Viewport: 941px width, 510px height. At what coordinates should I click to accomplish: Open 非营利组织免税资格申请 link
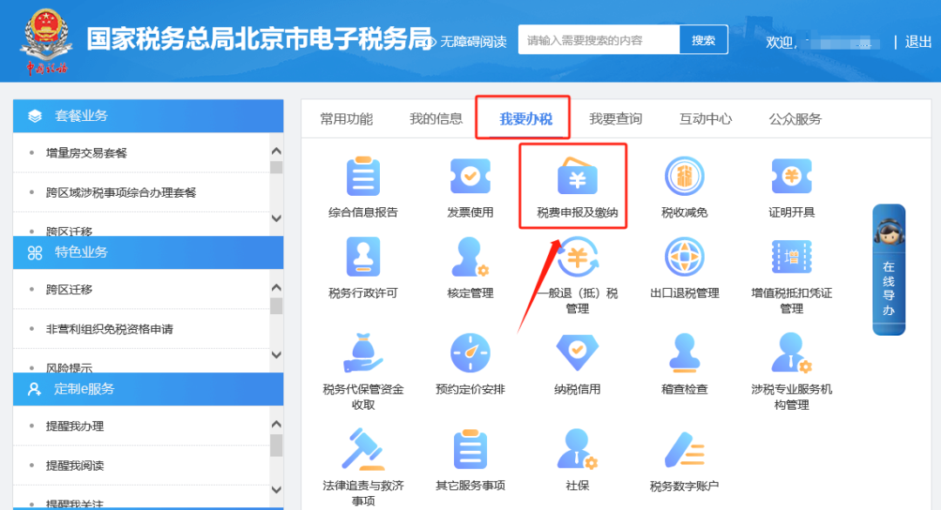(109, 329)
